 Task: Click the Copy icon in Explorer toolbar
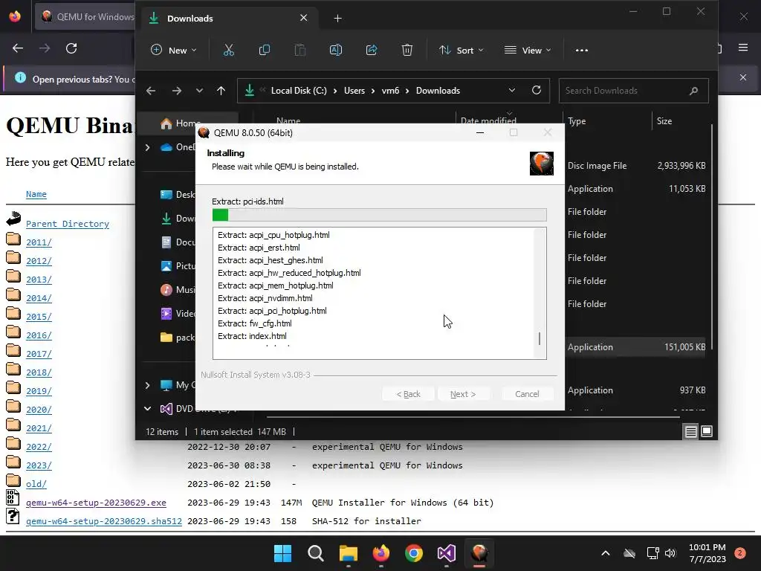pyautogui.click(x=265, y=50)
